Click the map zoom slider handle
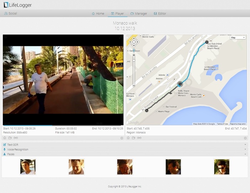Image resolution: width=250 pixels, height=193 pixels. (x=134, y=61)
